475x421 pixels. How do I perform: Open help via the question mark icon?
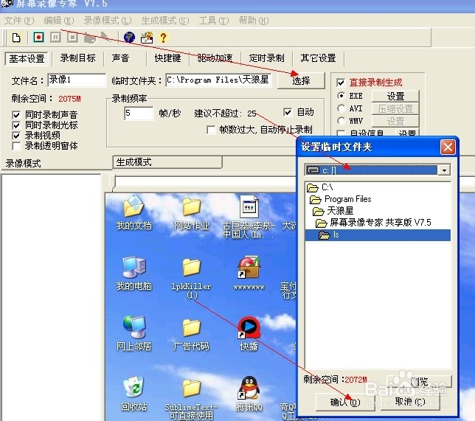pyautogui.click(x=163, y=38)
